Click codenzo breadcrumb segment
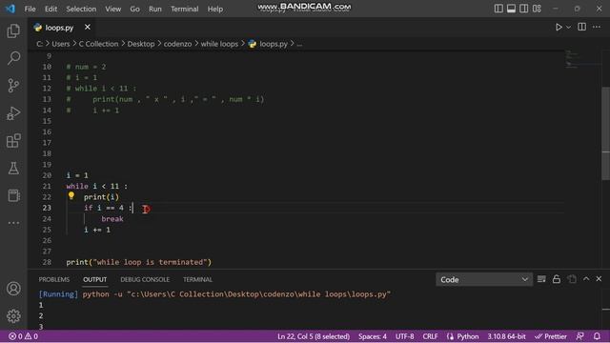 pyautogui.click(x=177, y=44)
